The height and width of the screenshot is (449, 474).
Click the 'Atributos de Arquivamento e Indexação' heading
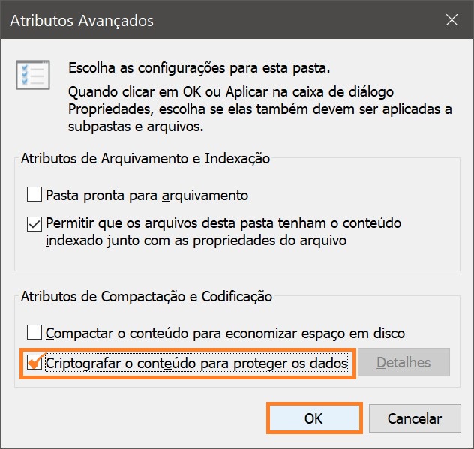click(145, 158)
